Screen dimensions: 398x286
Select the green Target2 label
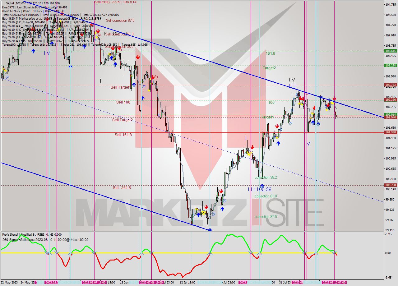pos(269,68)
